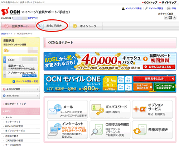Click the magnifier document icon
This screenshot has width=179, height=146.
tap(97, 129)
